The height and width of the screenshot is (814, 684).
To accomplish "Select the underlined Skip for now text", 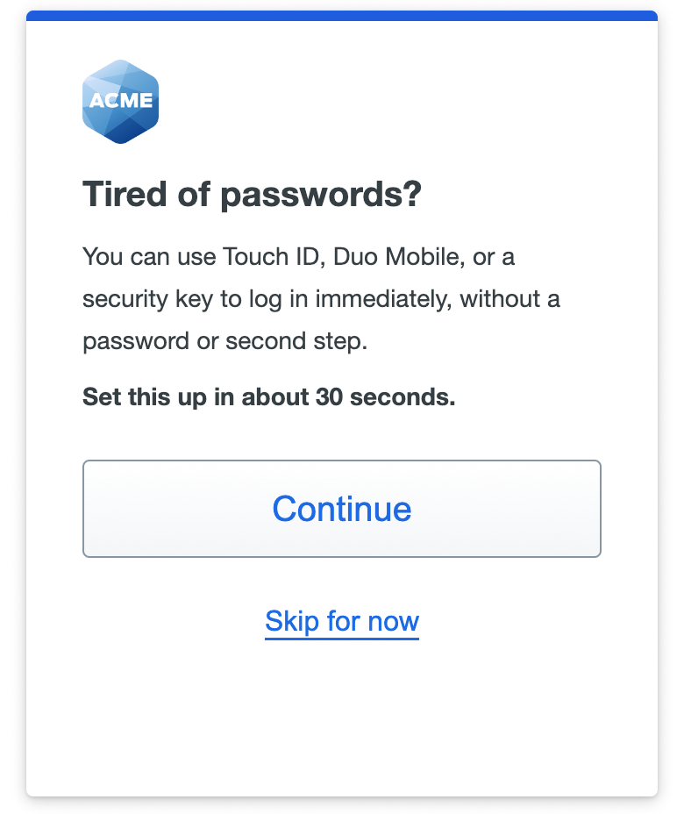I will point(342,621).
